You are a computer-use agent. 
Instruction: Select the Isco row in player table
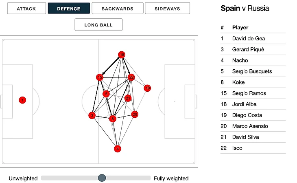(253, 148)
